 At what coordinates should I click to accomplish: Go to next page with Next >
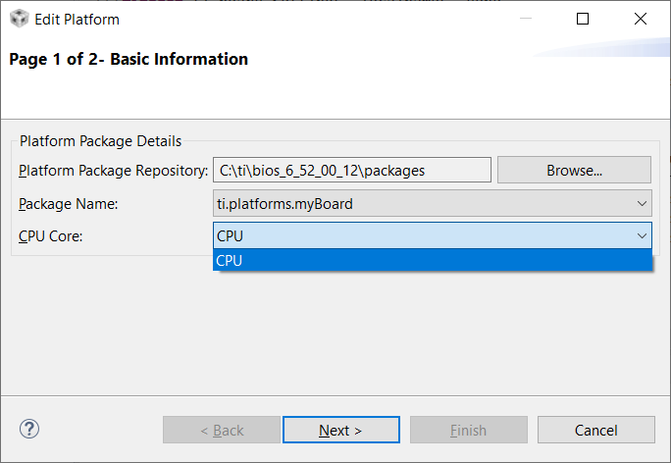340,430
